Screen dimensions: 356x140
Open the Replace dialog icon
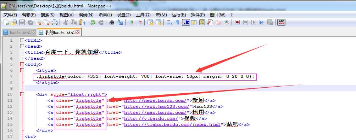[x=120, y=22]
